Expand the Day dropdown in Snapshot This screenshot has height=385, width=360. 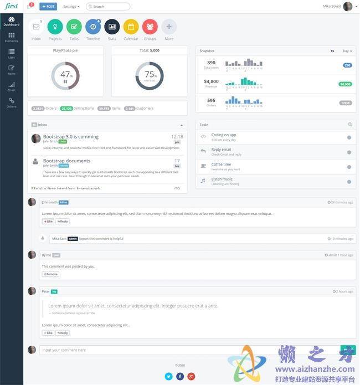click(347, 51)
